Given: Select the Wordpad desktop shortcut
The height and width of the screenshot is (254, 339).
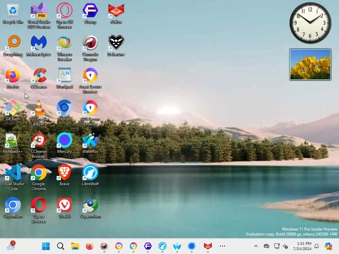Looking at the screenshot, I should [x=65, y=78].
